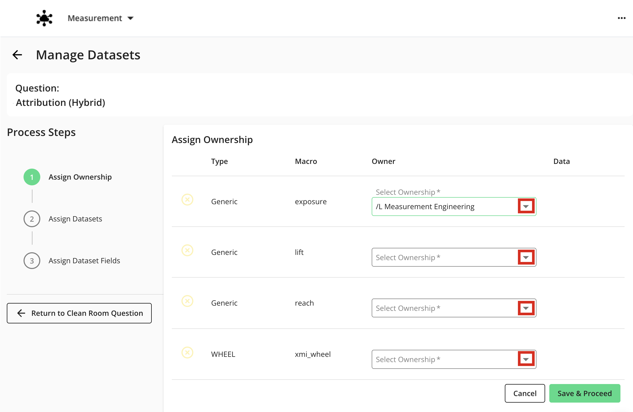Expand ownership dropdown arrow for xmi_wheel

(526, 359)
